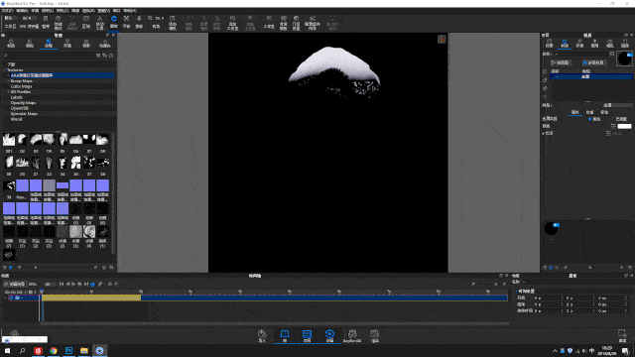Click the Pause render ribbon icon
Screen dimensions: 635x357
[46, 22]
